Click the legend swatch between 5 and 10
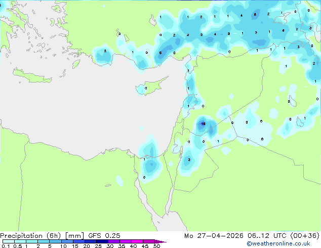 click(56, 241)
